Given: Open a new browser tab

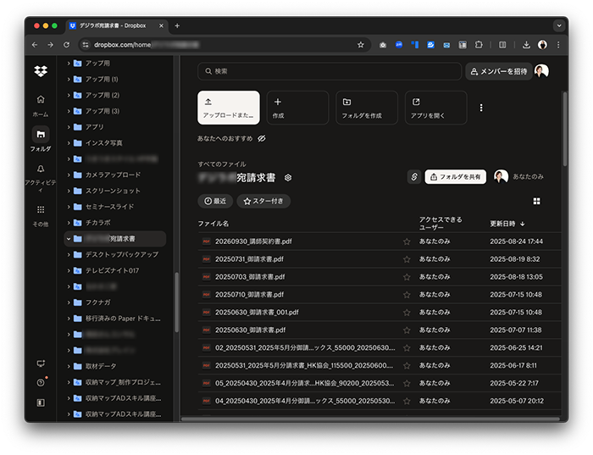Looking at the screenshot, I should click(x=177, y=25).
